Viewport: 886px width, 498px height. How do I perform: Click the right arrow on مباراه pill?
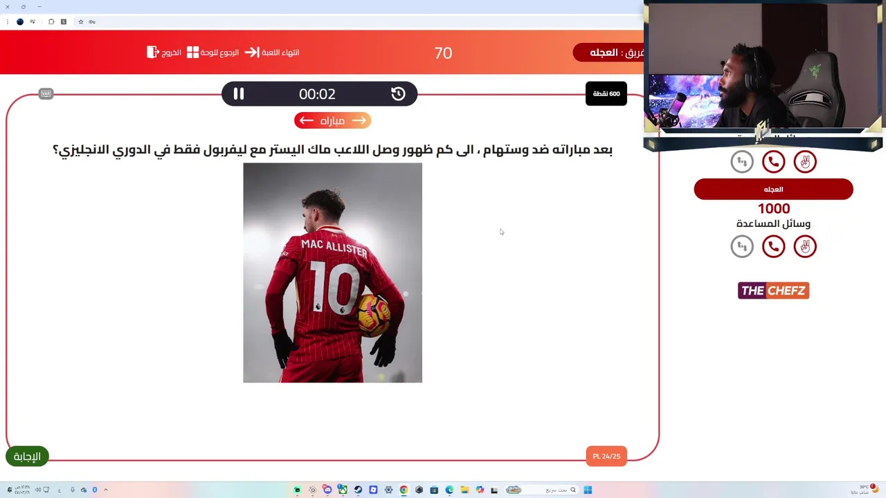click(359, 120)
